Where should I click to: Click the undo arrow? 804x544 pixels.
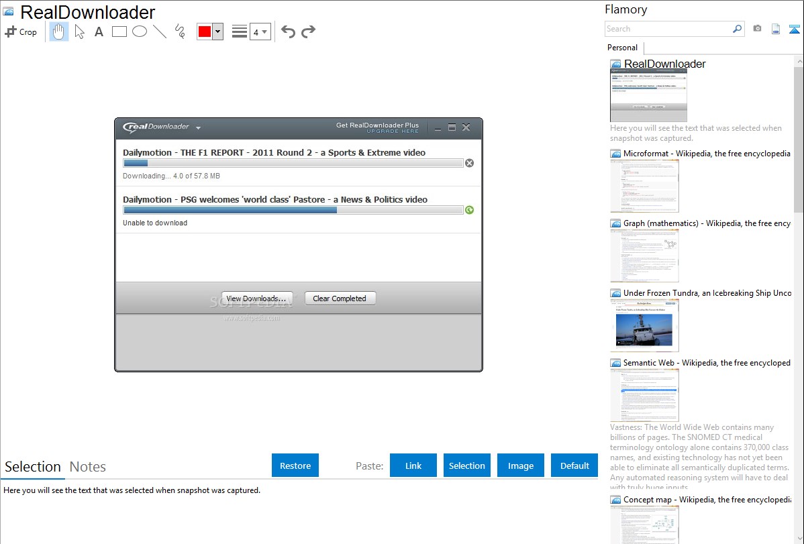pyautogui.click(x=288, y=32)
